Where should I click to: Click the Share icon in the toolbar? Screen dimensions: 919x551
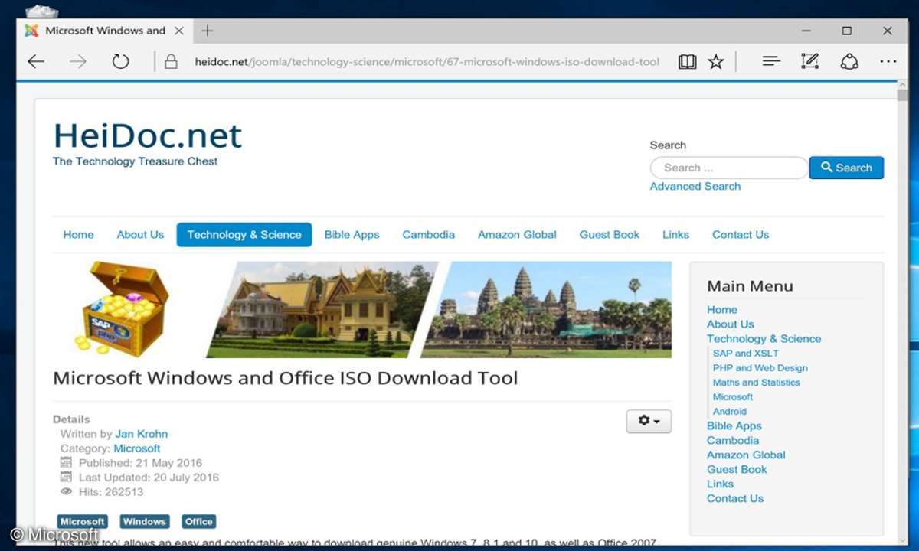point(849,62)
